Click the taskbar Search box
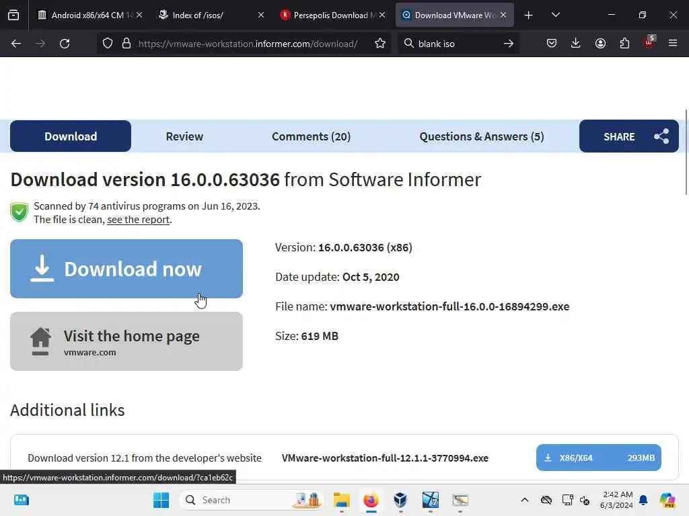Viewport: 689px width, 516px height. click(251, 500)
